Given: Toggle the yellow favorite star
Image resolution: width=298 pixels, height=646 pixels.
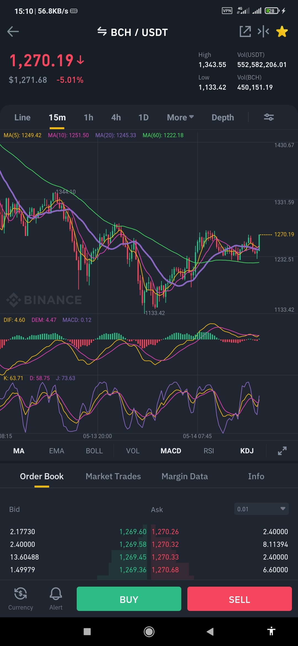Looking at the screenshot, I should [x=282, y=31].
